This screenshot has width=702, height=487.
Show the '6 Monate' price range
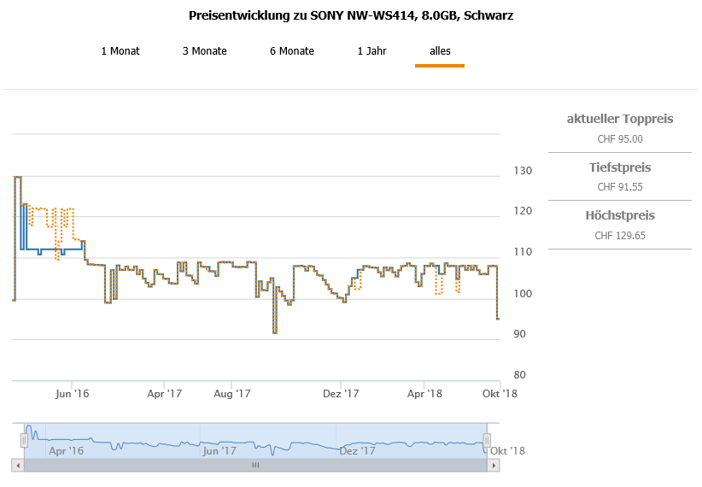(x=292, y=51)
